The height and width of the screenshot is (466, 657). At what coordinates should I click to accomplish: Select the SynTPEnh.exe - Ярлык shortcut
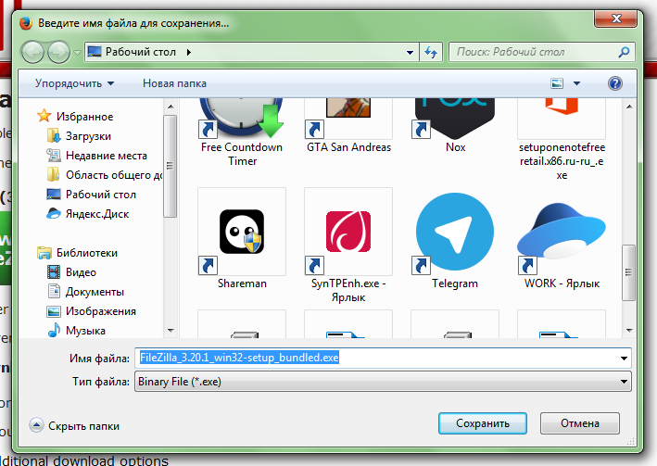tap(348, 246)
